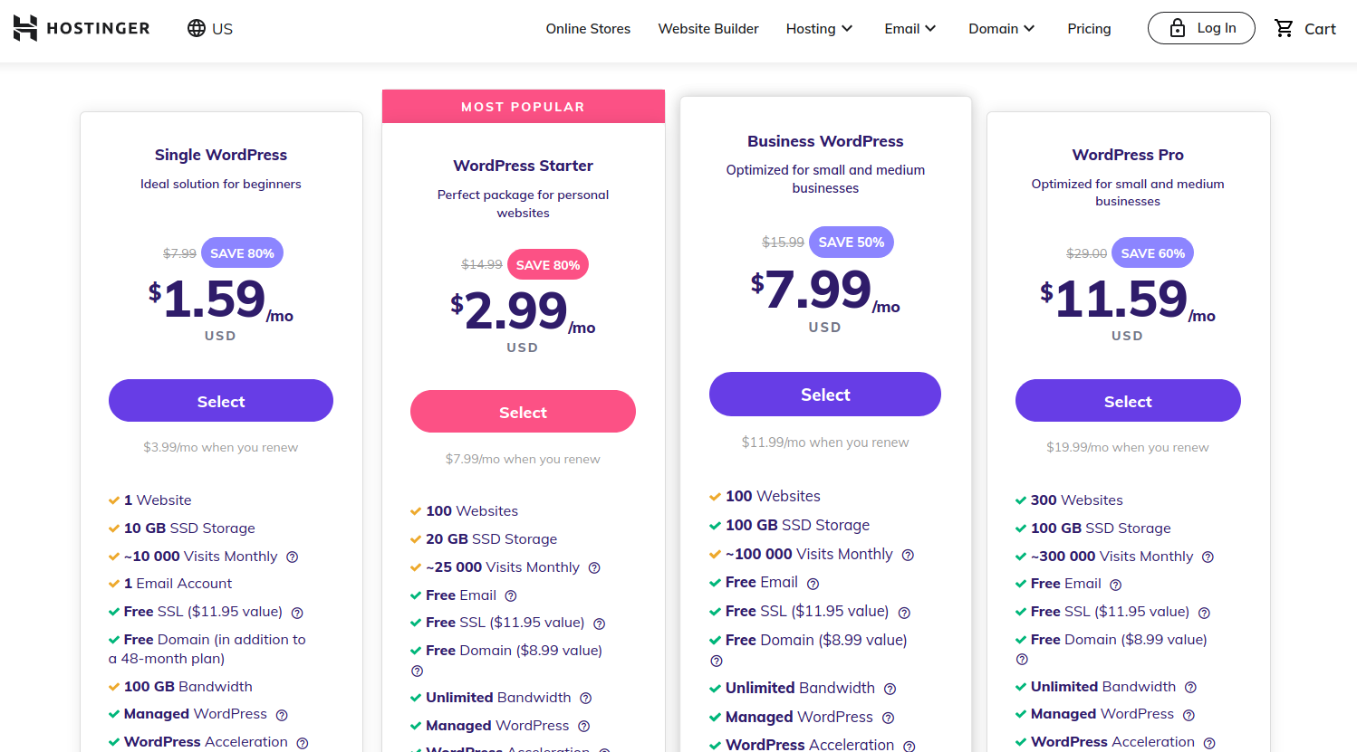Click info icon by WordPress Pro Free SSL
Screen dimensions: 1357x752
click(1204, 613)
